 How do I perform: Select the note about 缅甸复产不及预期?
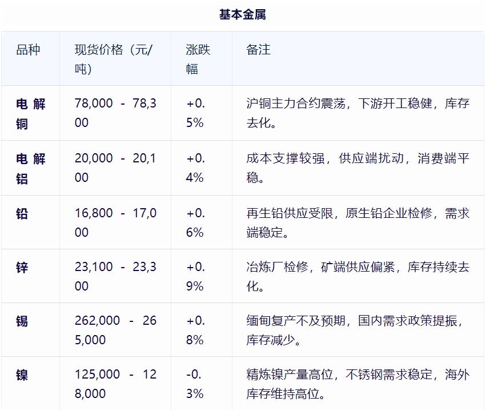pyautogui.click(x=358, y=330)
